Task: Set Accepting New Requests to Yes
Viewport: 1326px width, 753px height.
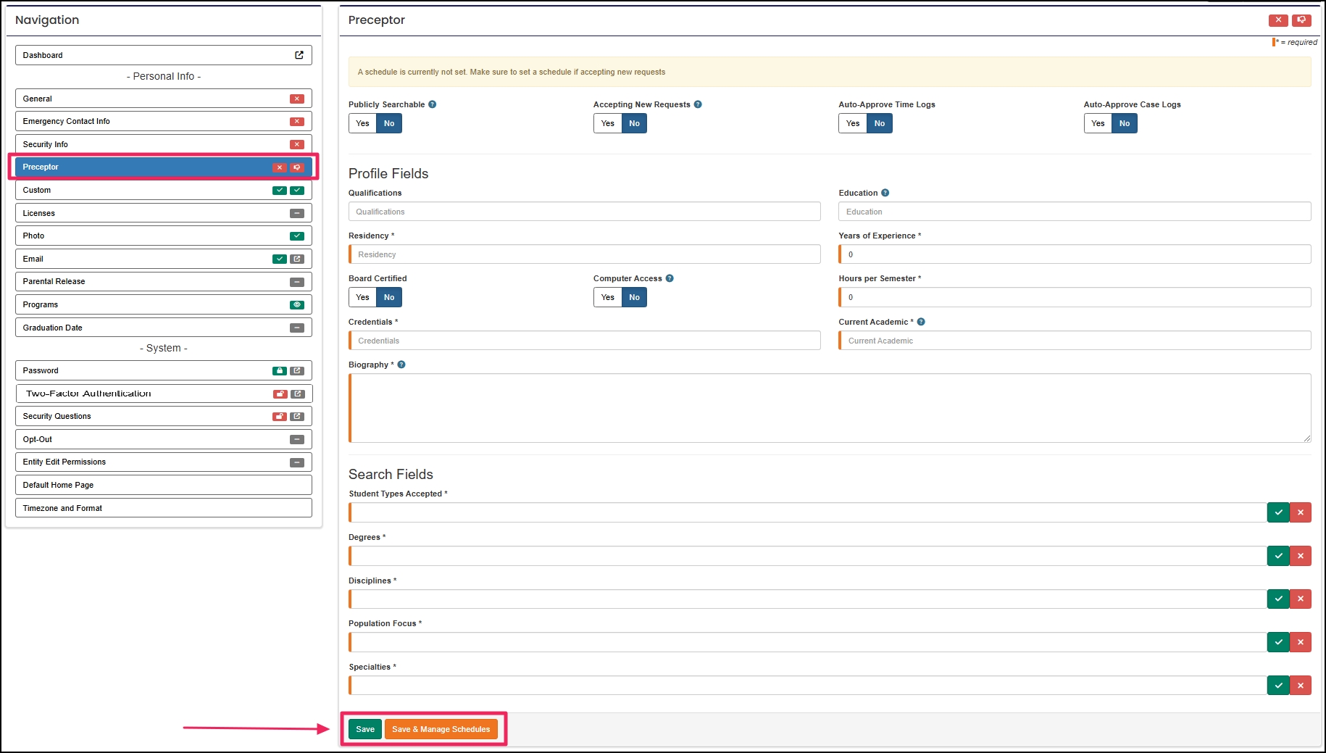Action: tap(607, 123)
